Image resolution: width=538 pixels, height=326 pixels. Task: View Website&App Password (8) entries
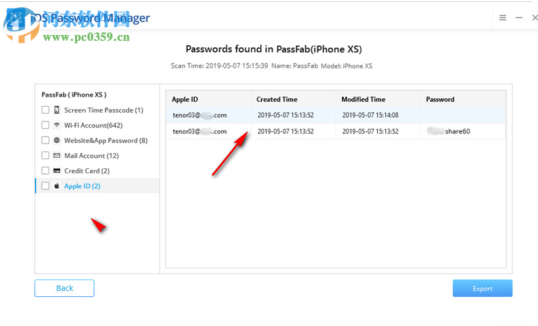[x=106, y=140]
